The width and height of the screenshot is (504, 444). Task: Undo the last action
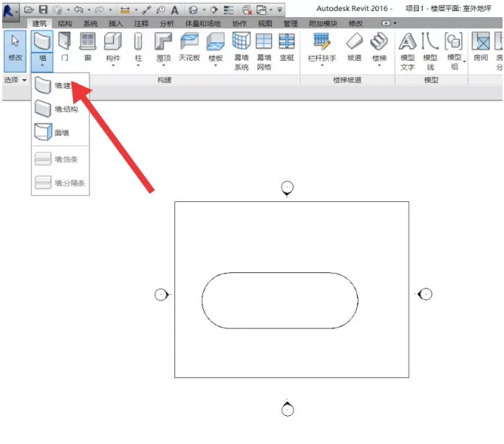(78, 10)
